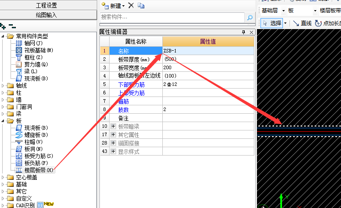Image resolution: width=341 pixels, height=208 pixels.
Task: Activate the 直线 line drawing tool
Action: tap(302, 23)
